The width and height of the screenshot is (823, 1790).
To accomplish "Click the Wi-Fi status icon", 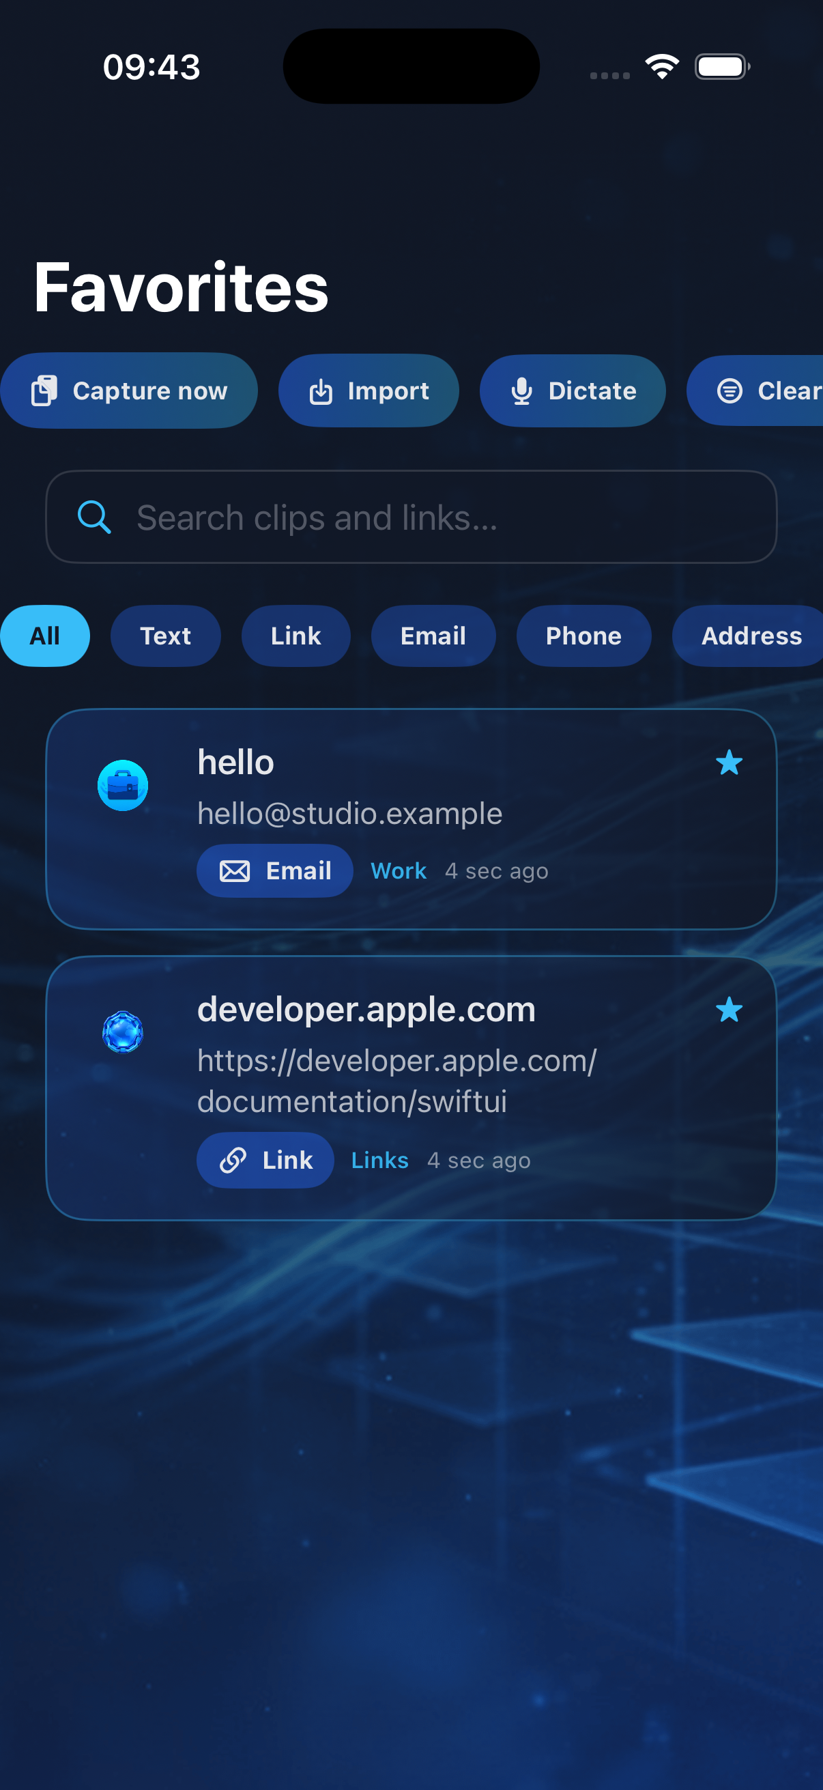I will [x=662, y=67].
